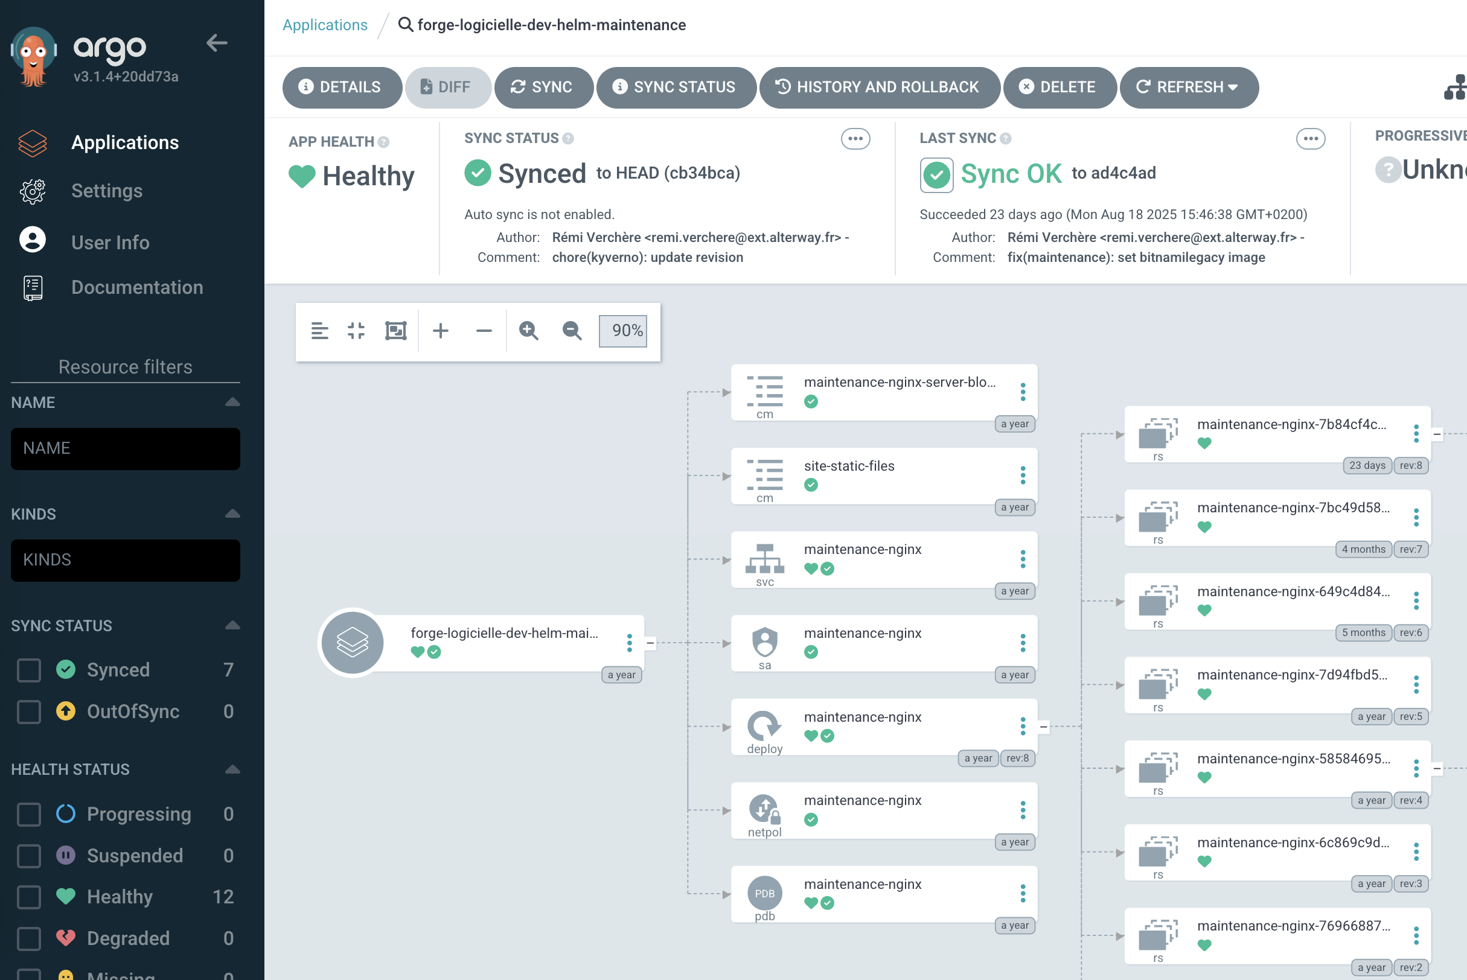Go to User Info page
The width and height of the screenshot is (1467, 980).
pyautogui.click(x=110, y=242)
